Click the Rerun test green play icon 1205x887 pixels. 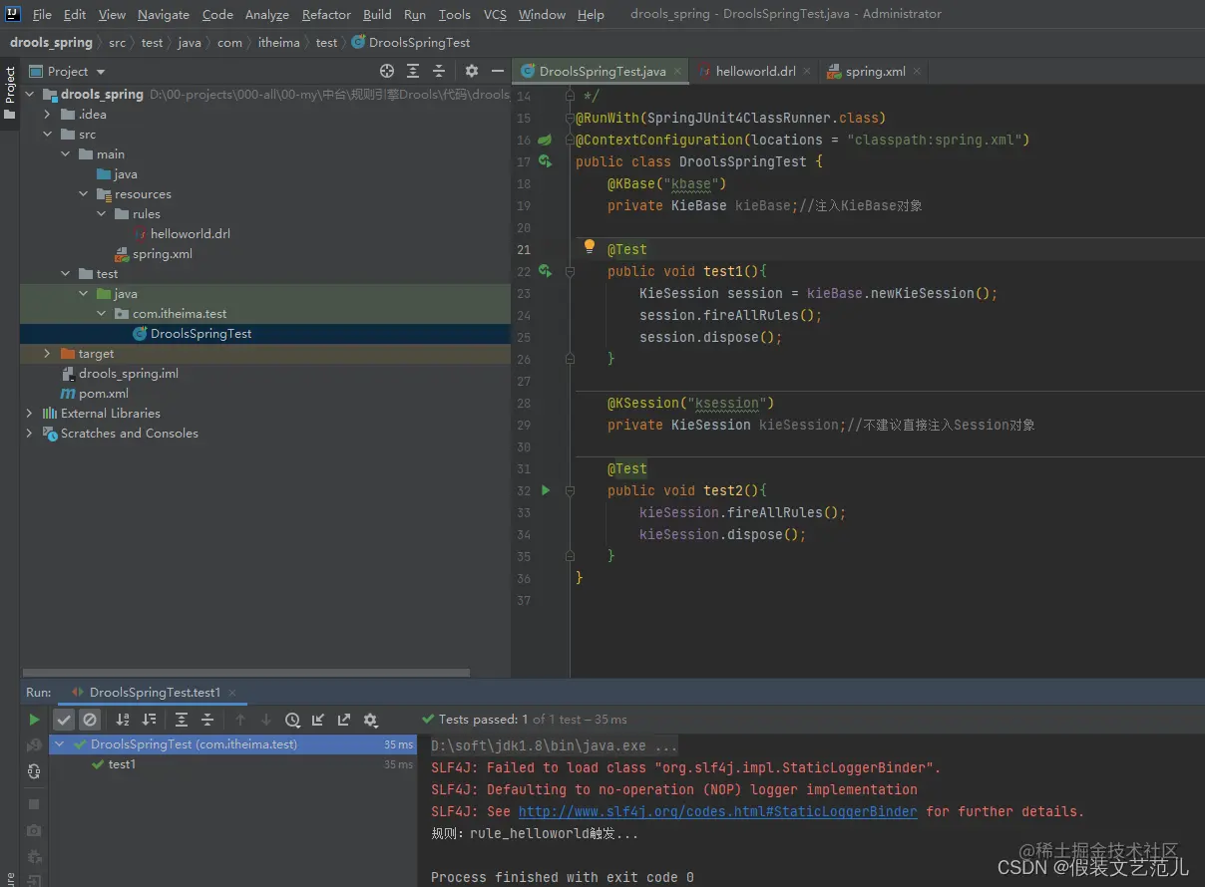click(x=34, y=720)
